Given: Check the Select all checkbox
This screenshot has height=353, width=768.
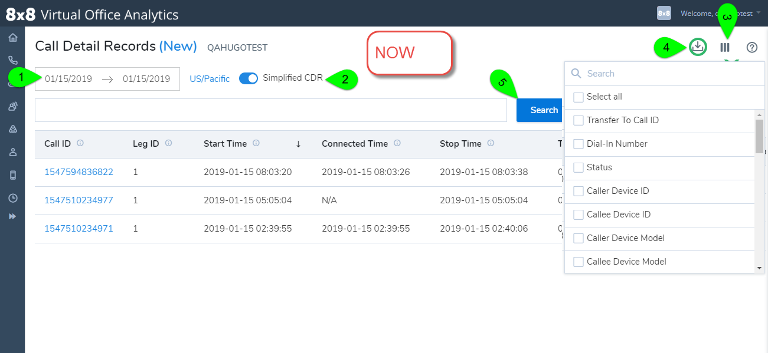Looking at the screenshot, I should click(578, 97).
